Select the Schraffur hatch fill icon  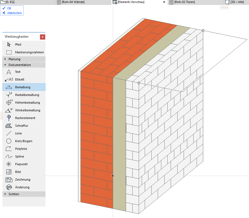click(x=9, y=126)
